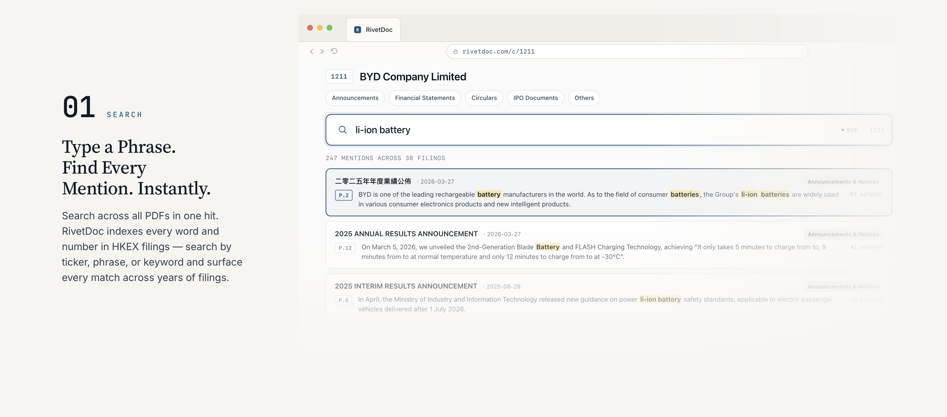Click the 2025-08-29 filing date

[x=503, y=287]
